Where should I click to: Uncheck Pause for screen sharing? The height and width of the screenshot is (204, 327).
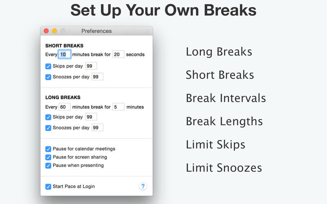48,157
